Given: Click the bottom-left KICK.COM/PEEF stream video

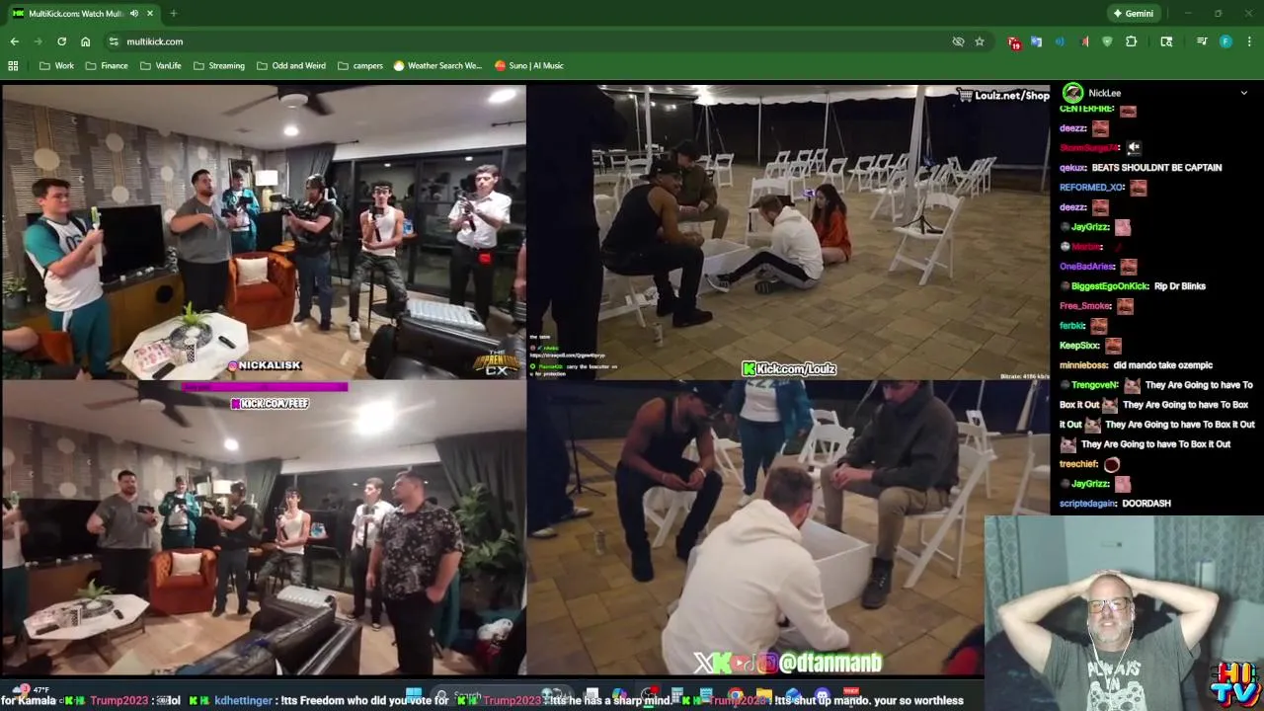Looking at the screenshot, I should point(264,527).
